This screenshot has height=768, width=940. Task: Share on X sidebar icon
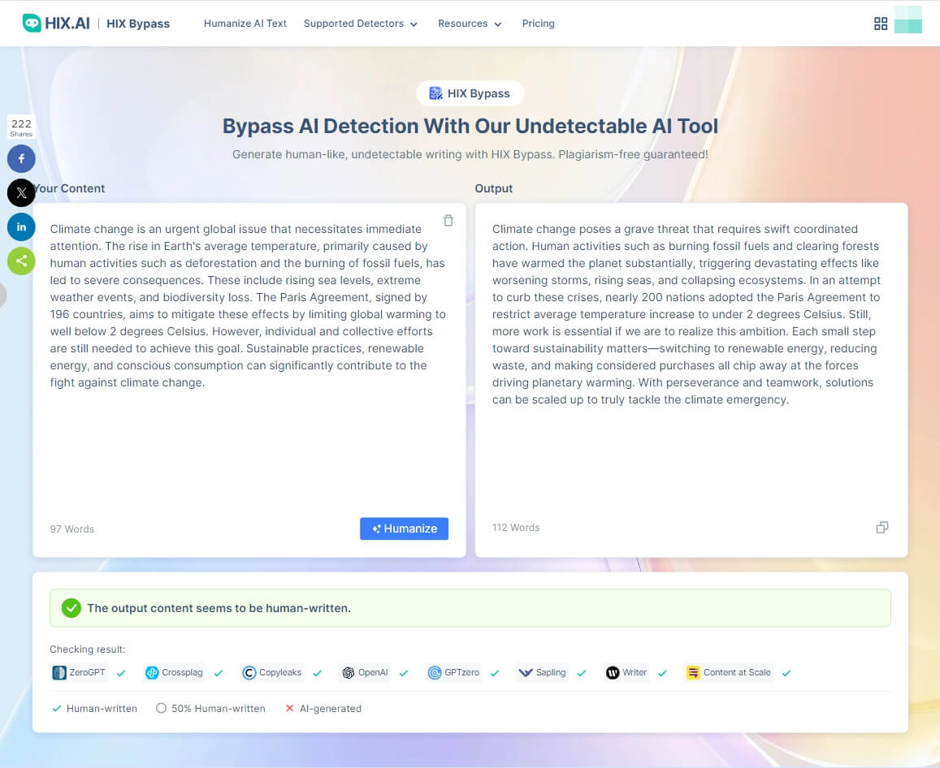point(21,193)
